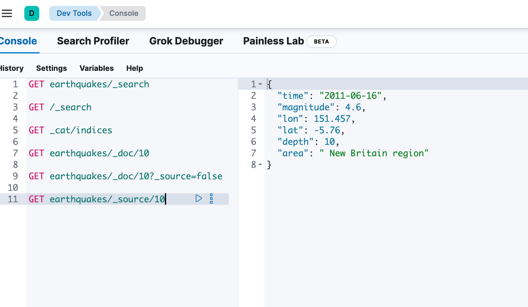Place cursor on GET earthquakes/_search line
The height and width of the screenshot is (307, 528).
(89, 84)
